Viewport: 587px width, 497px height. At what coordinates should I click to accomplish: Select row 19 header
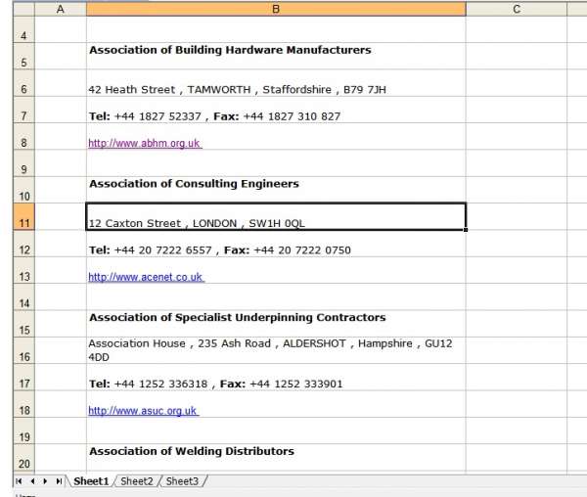23,430
